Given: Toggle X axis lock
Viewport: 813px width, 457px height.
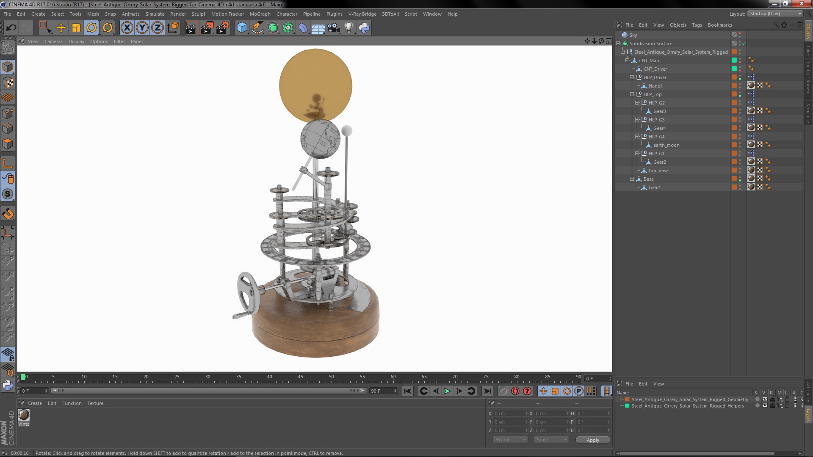Looking at the screenshot, I should click(127, 28).
